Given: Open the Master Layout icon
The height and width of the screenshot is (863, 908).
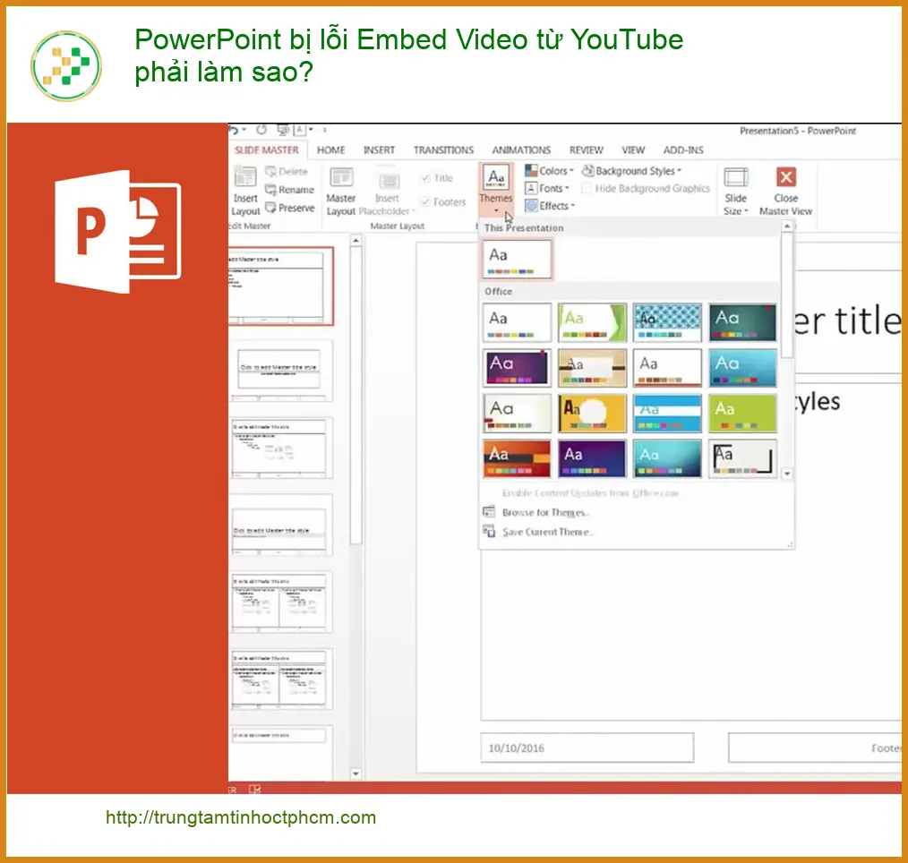Looking at the screenshot, I should pos(341,177).
